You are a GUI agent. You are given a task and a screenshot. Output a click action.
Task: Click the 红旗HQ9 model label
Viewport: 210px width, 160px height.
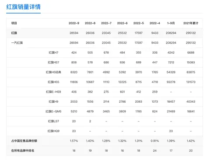pyautogui.click(x=53, y=131)
